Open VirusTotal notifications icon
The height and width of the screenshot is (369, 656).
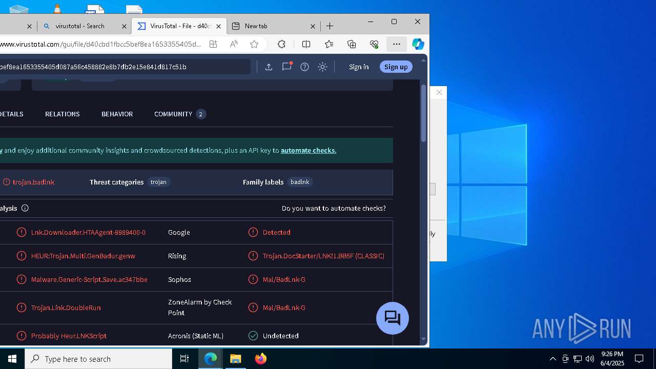(x=286, y=67)
